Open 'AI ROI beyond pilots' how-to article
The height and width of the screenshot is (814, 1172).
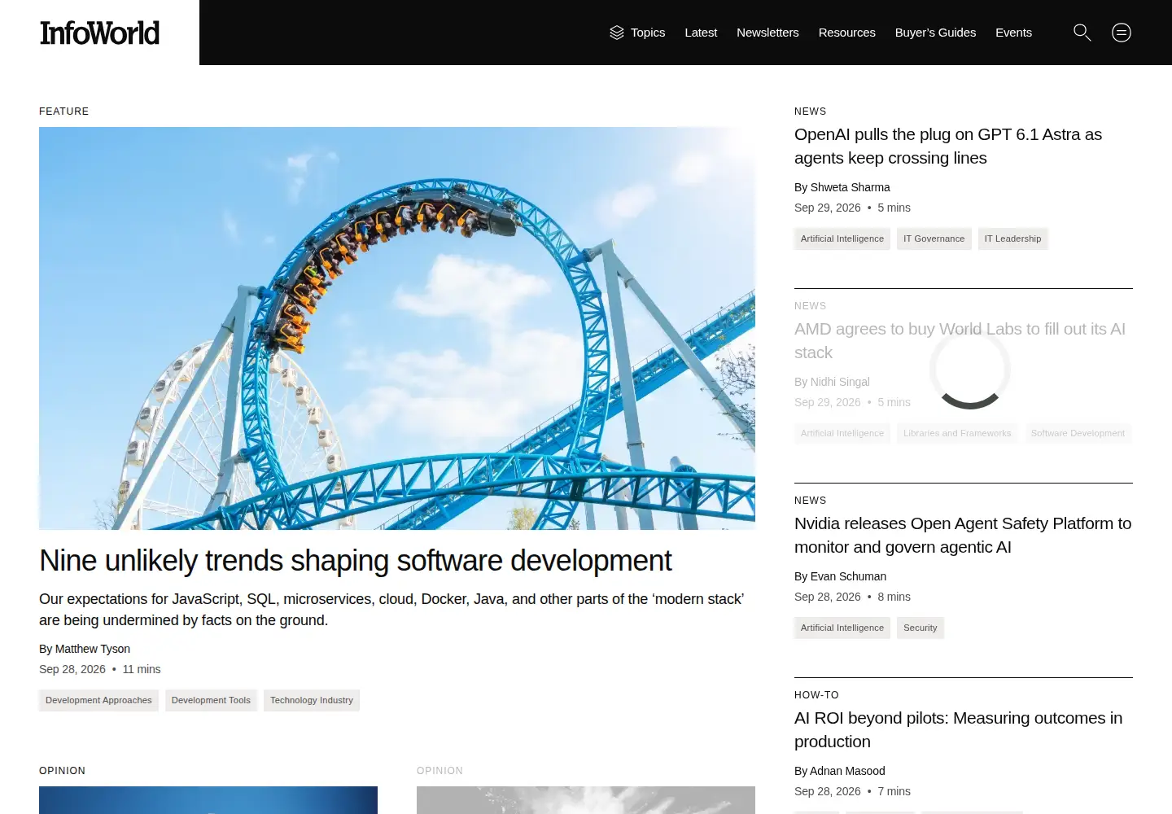tap(958, 729)
